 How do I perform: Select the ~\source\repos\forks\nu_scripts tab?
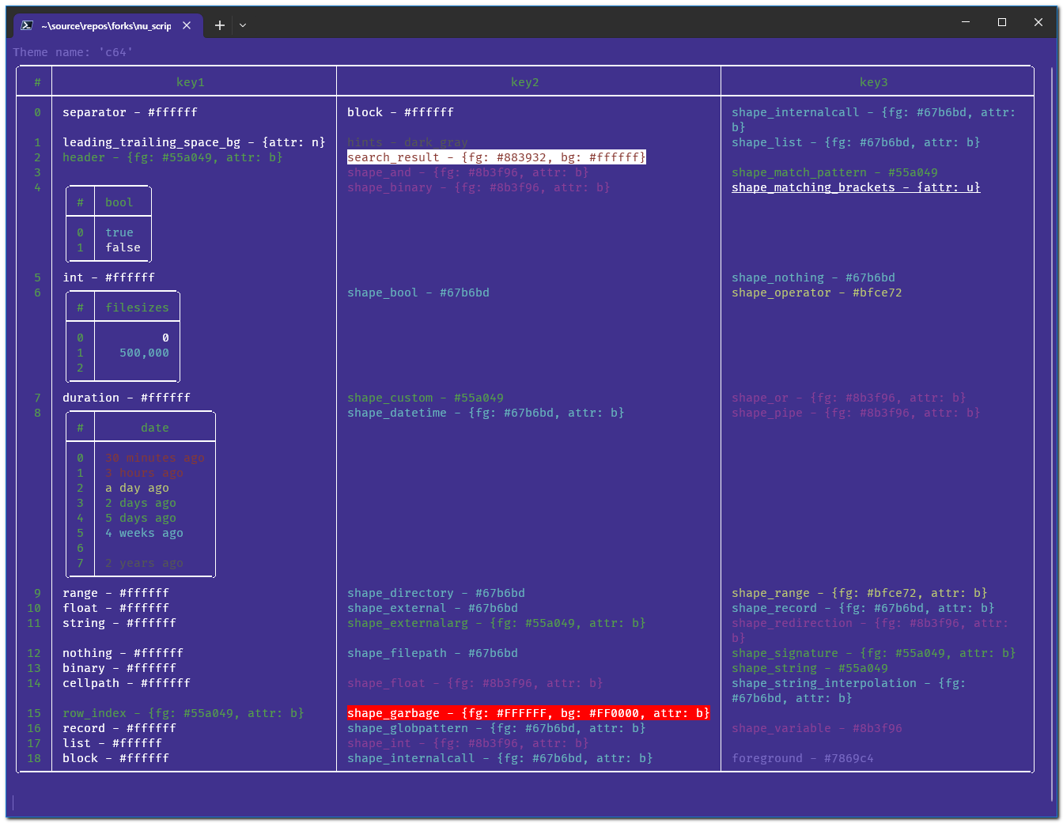(106, 25)
